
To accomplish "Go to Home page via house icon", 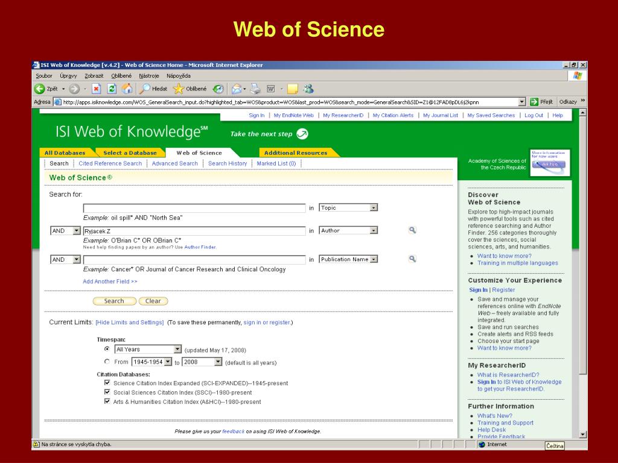I will click(x=127, y=89).
